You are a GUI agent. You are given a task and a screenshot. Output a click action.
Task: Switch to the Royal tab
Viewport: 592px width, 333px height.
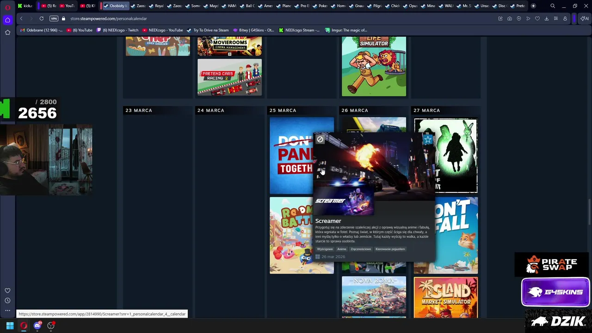click(x=156, y=6)
